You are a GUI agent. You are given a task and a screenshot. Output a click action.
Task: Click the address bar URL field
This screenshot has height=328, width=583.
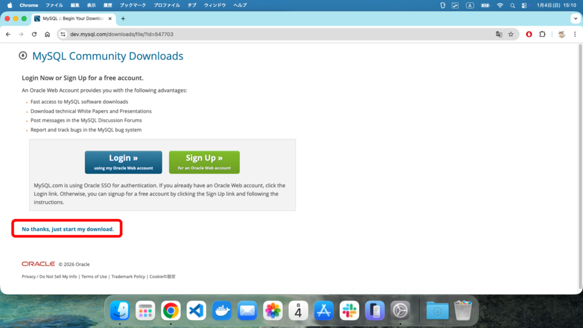coord(273,34)
